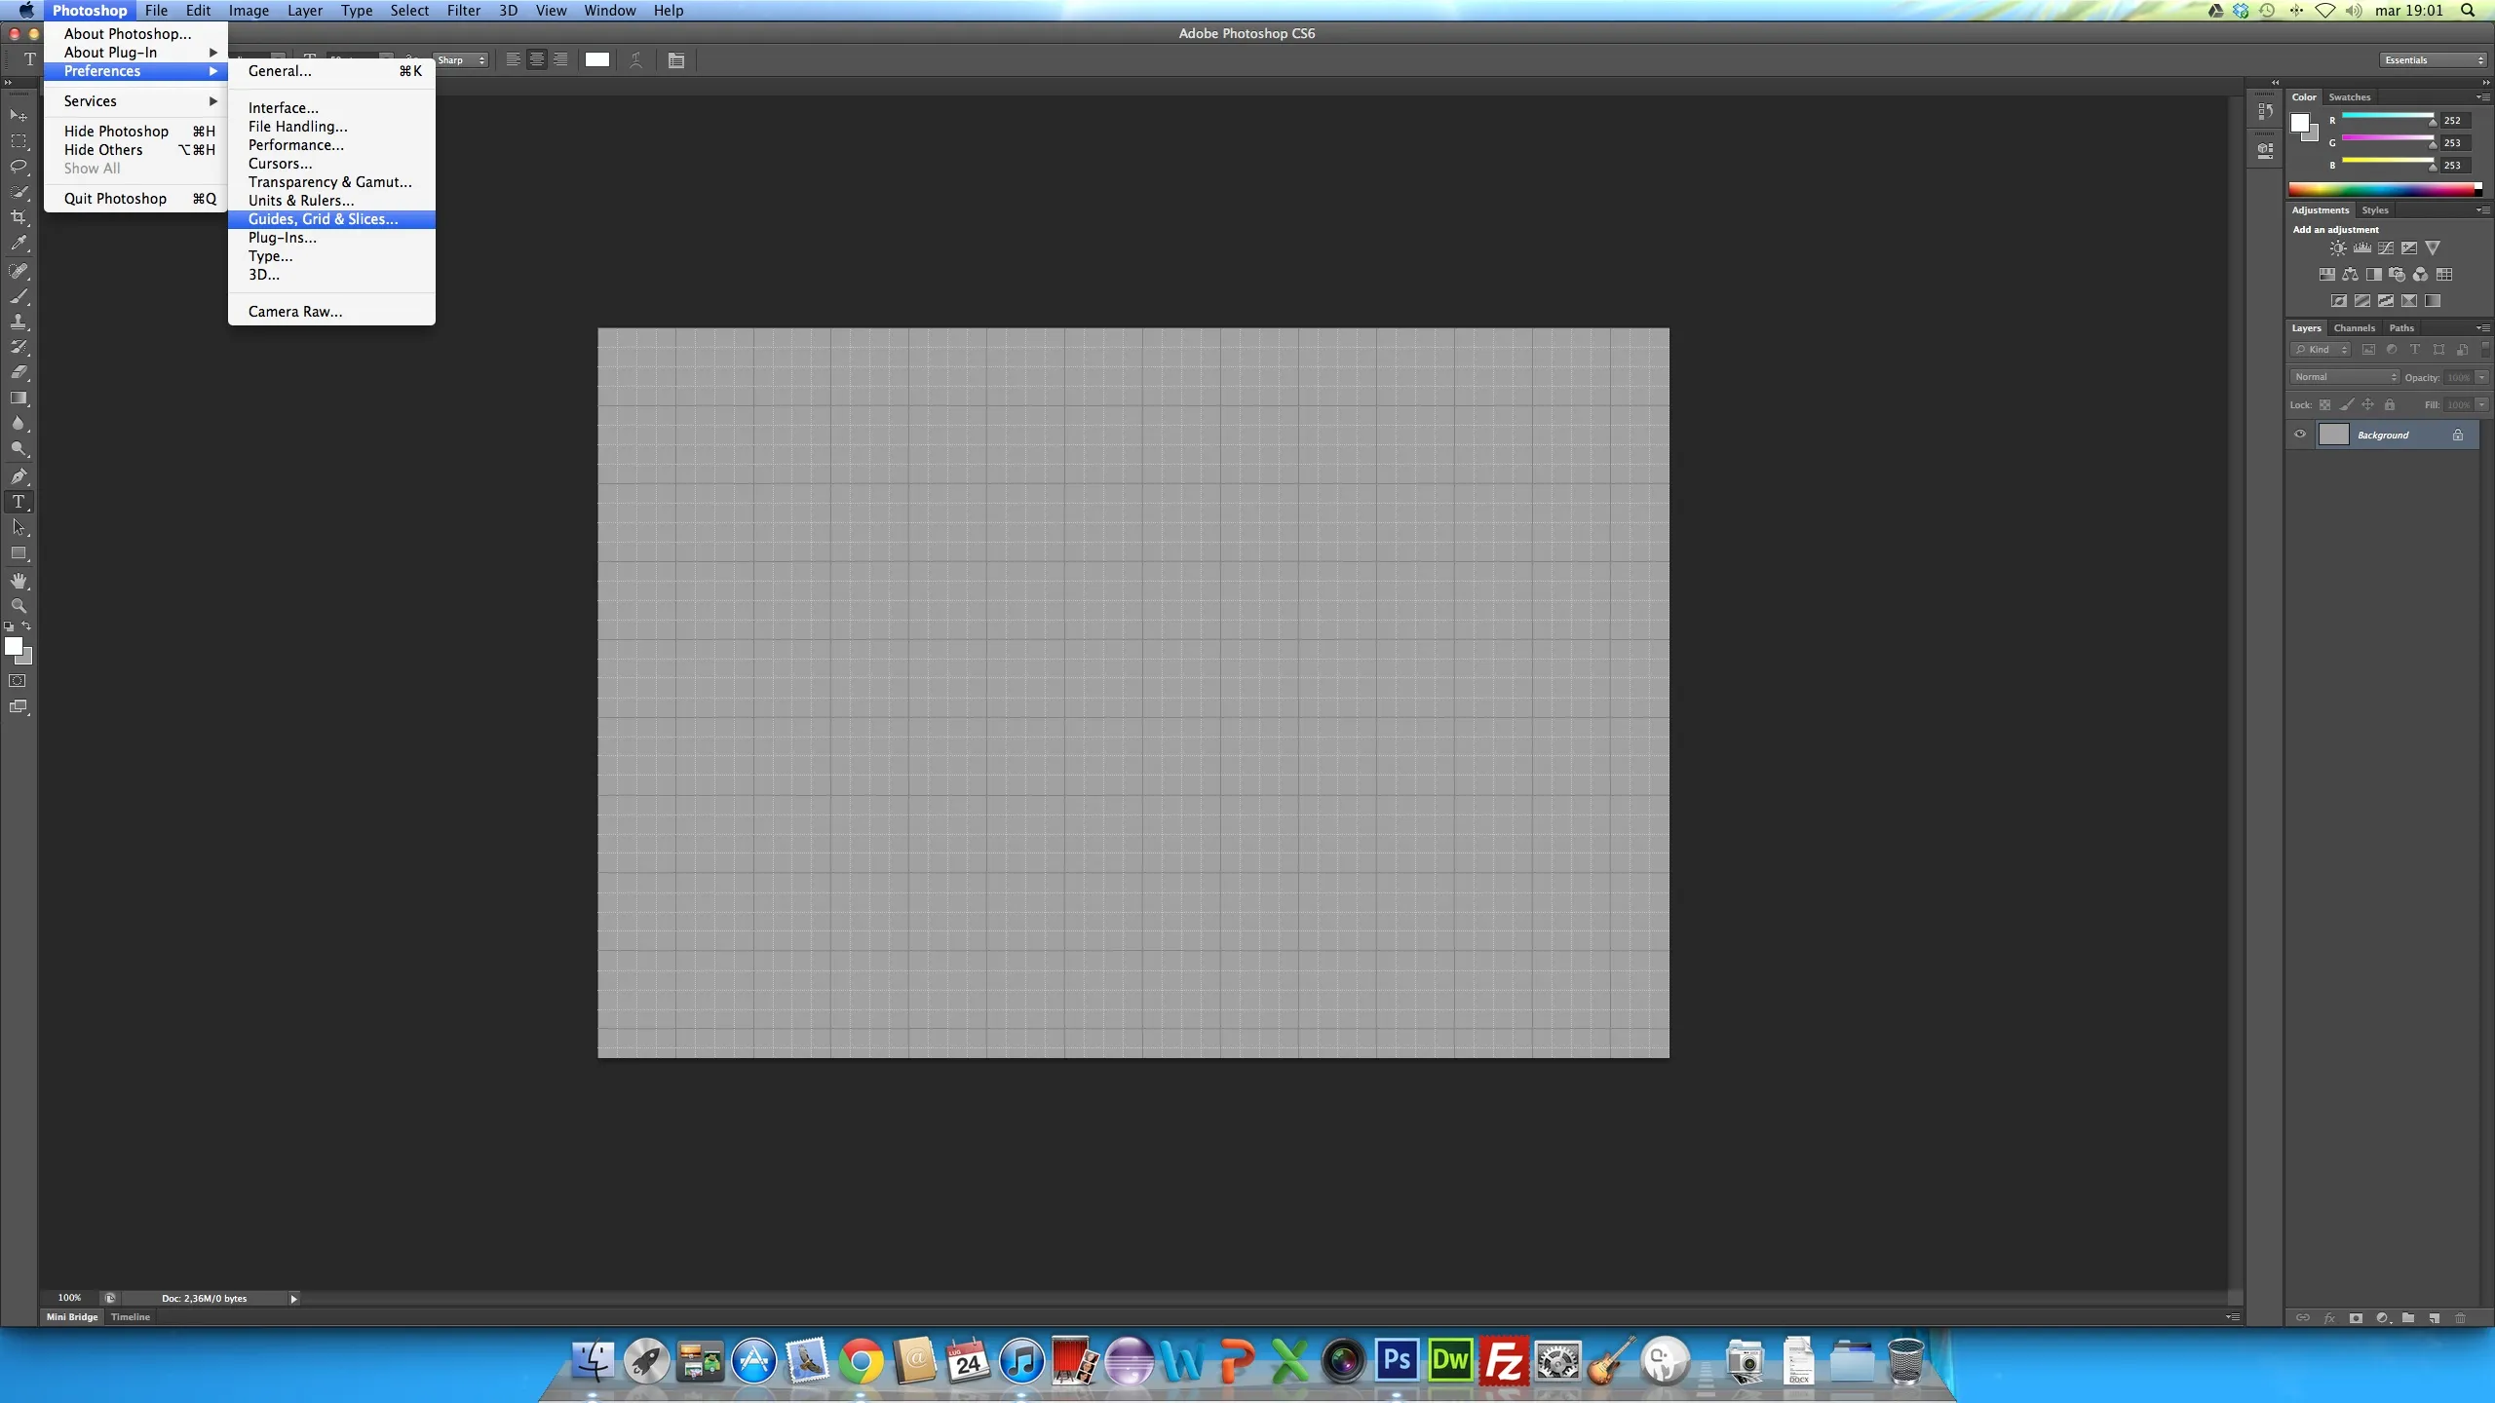The width and height of the screenshot is (2495, 1403).
Task: Click the center text alignment icon
Action: coord(536,60)
